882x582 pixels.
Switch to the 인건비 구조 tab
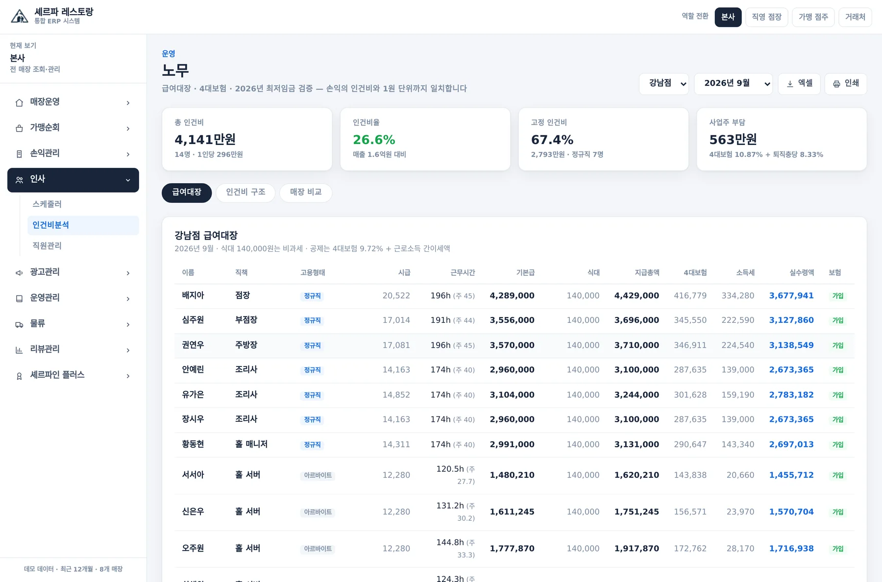tap(245, 193)
